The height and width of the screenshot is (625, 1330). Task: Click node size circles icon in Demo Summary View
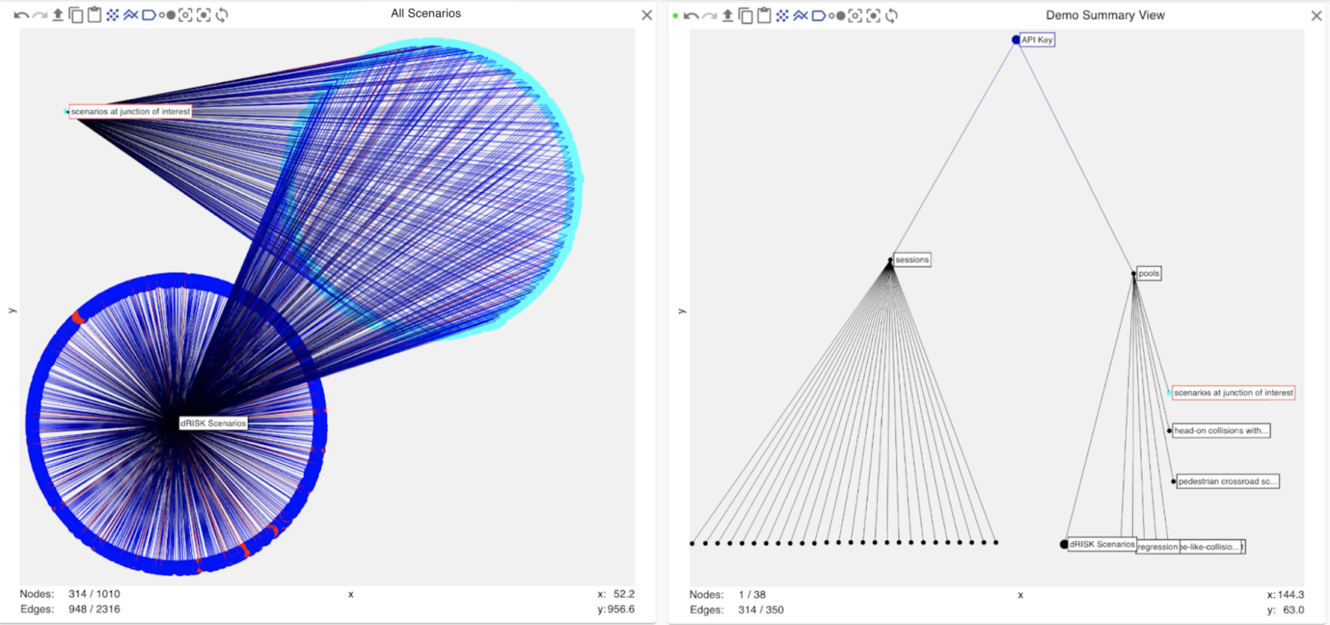[836, 15]
